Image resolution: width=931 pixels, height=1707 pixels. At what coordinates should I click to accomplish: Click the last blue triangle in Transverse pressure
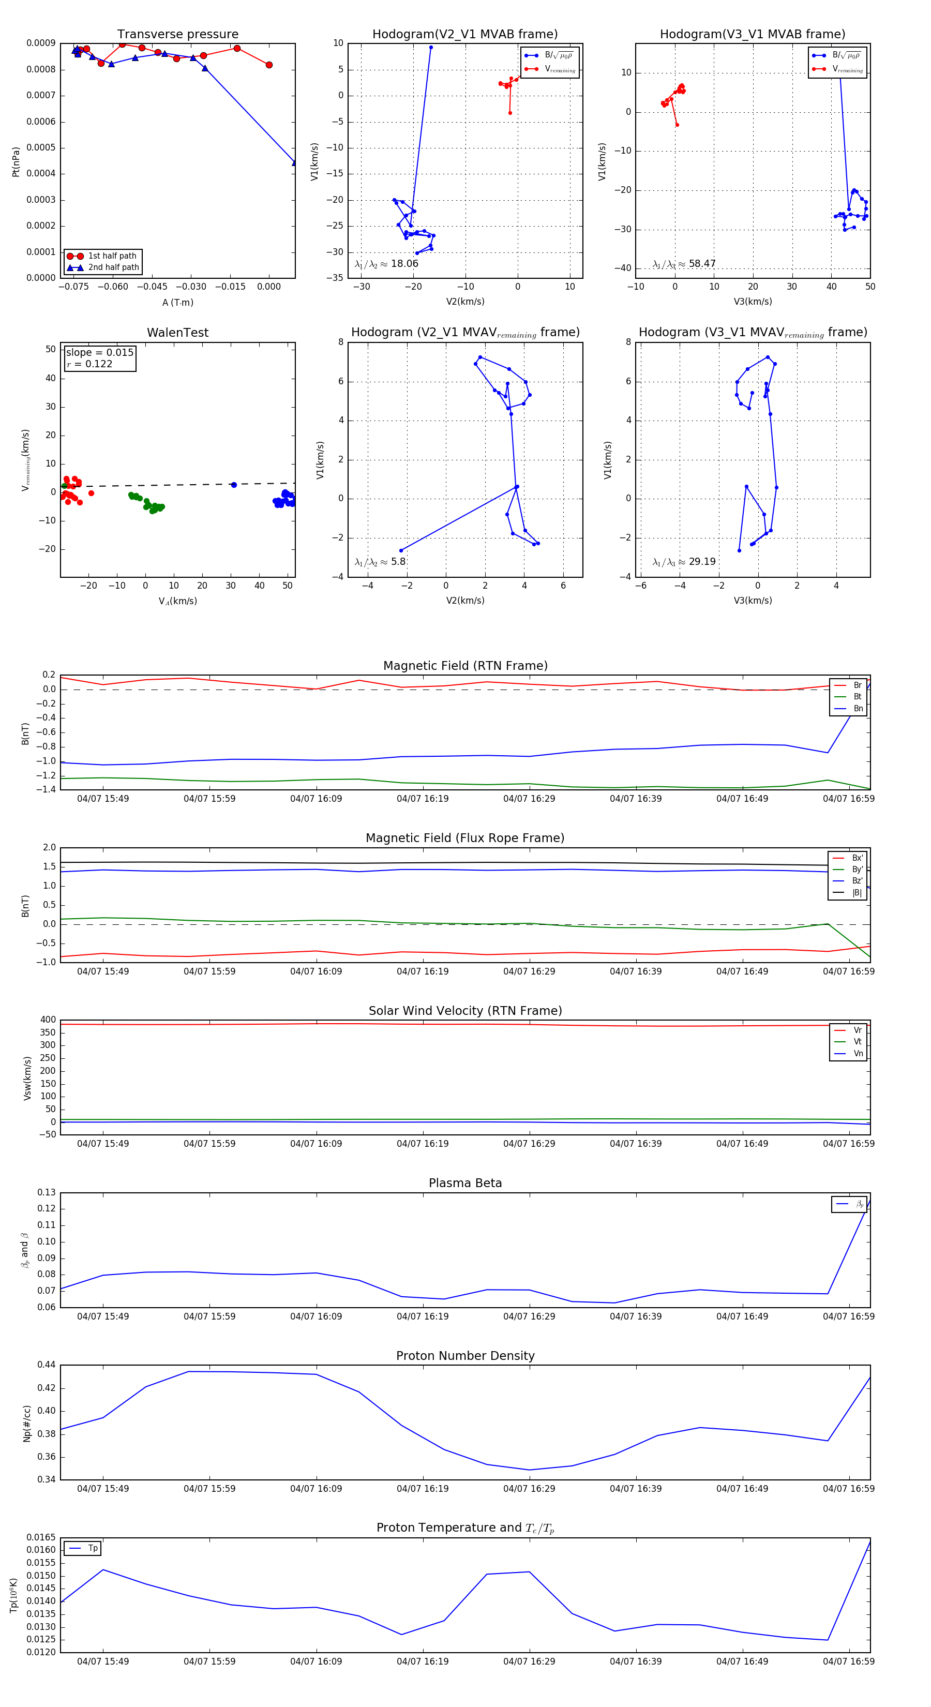294,162
